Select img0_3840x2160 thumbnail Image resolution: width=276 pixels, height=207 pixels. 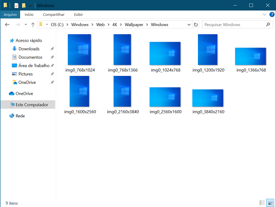[208, 98]
